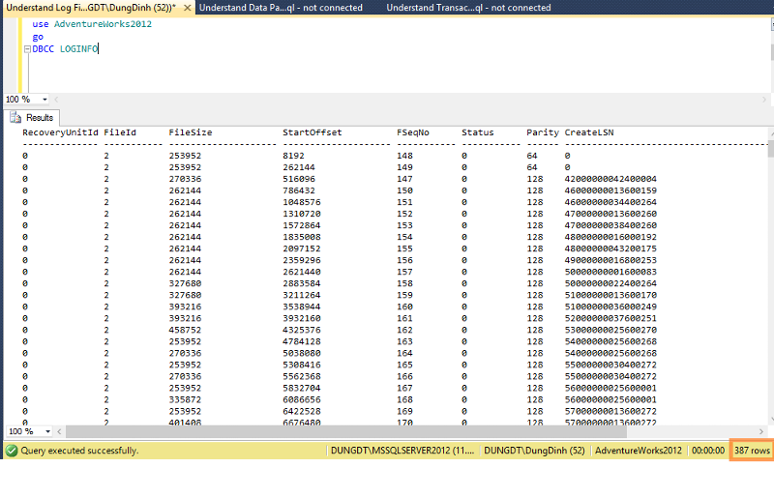Click AdventureWorks2012 database in status bar

pyautogui.click(x=639, y=451)
